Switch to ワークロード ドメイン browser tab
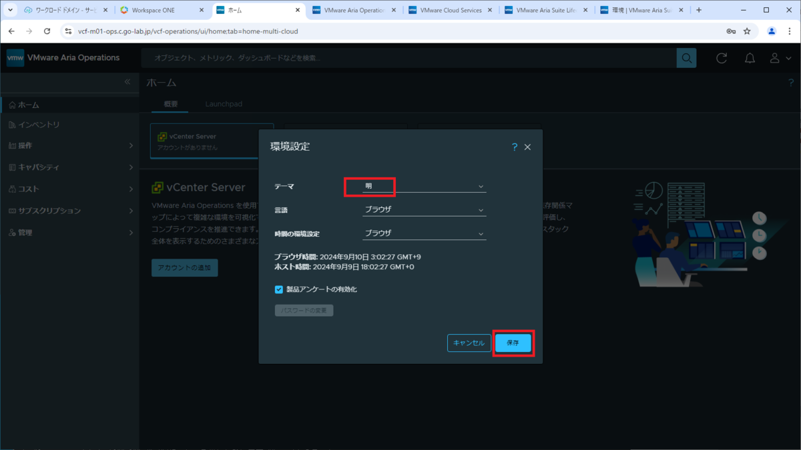801x450 pixels. (x=65, y=11)
